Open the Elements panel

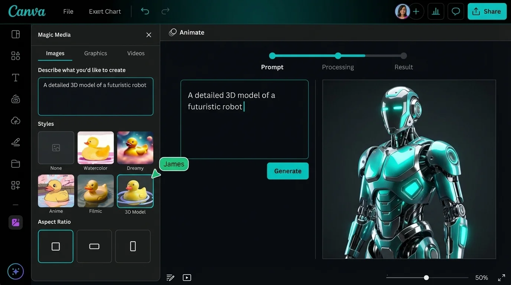coord(15,55)
